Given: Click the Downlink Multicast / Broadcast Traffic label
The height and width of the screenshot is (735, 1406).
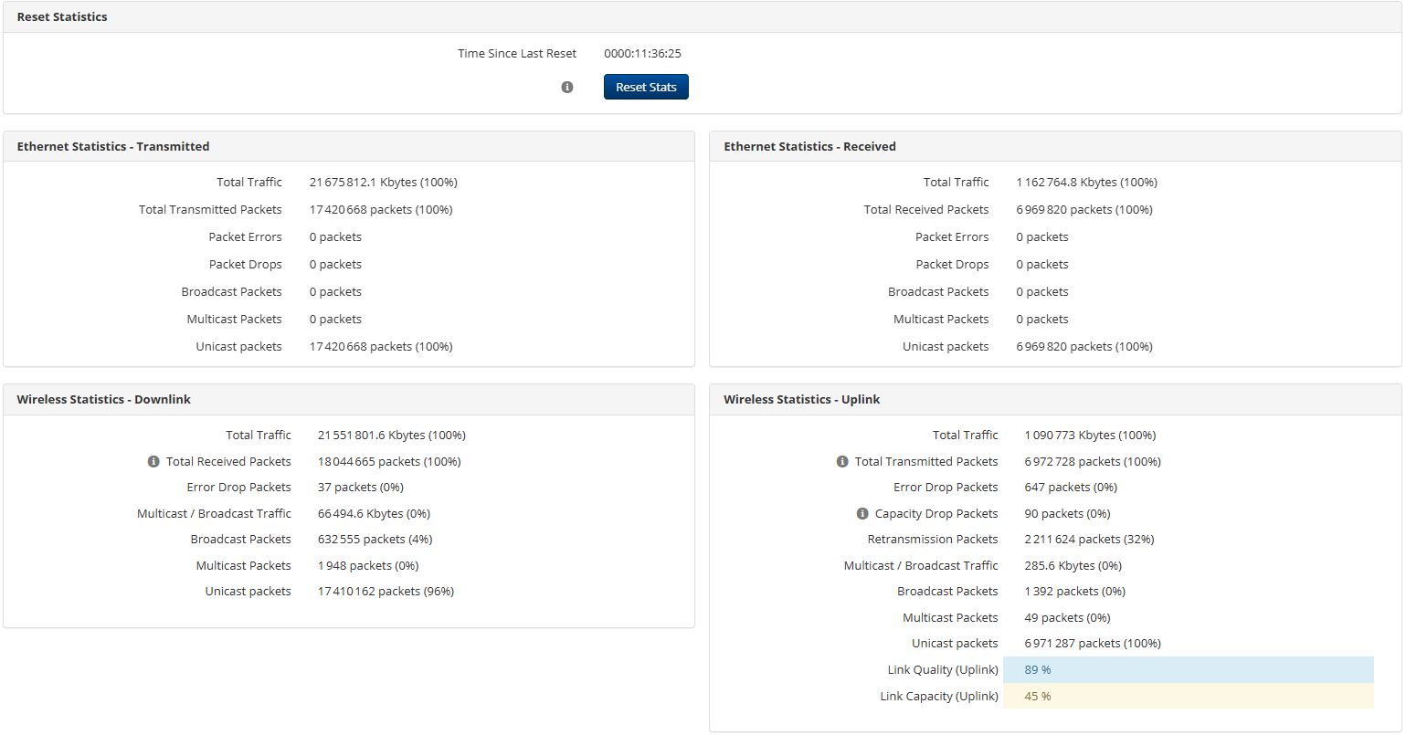Looking at the screenshot, I should coord(214,513).
